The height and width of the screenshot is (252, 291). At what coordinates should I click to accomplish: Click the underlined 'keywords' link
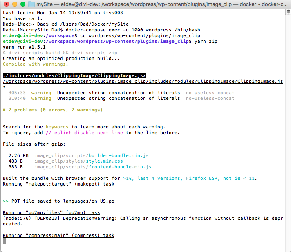57,127
